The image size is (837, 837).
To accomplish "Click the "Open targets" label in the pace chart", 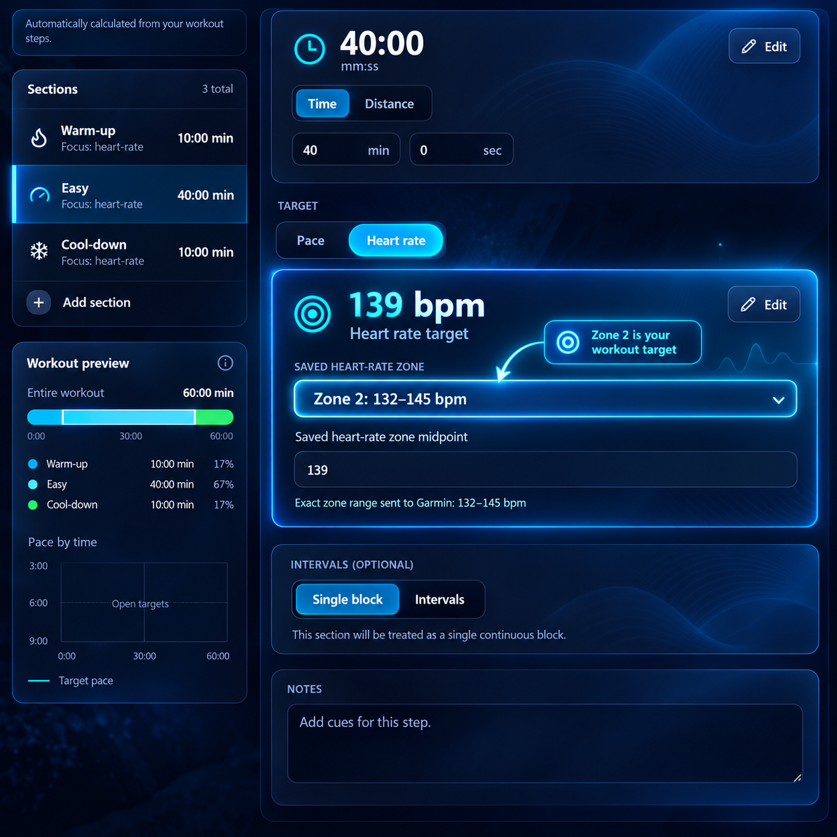I will pyautogui.click(x=140, y=604).
